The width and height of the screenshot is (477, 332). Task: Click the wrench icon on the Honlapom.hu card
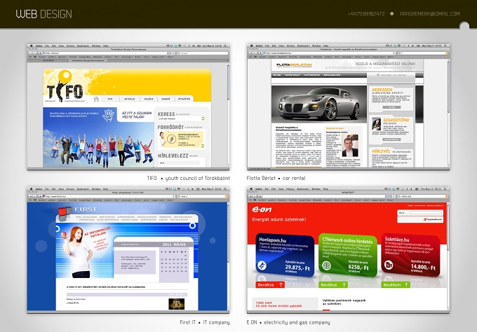pyautogui.click(x=262, y=265)
